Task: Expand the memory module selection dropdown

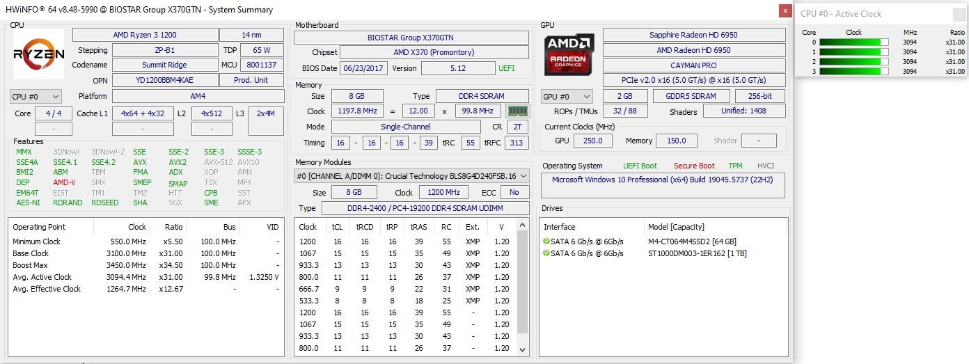Action: pos(411,176)
